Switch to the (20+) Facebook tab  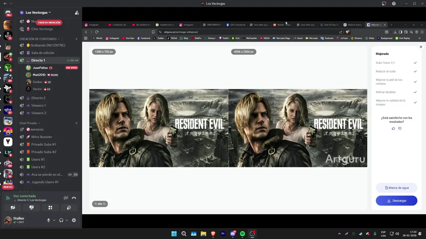coord(236,25)
